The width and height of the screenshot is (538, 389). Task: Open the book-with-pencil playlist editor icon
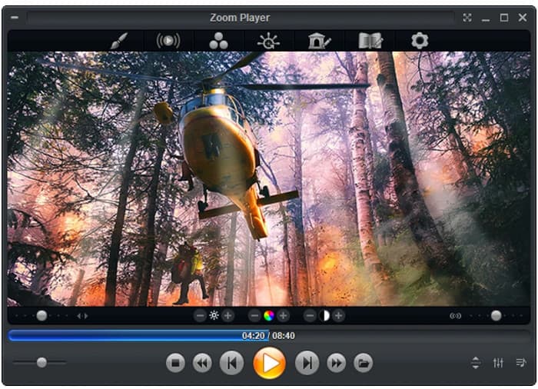(370, 41)
